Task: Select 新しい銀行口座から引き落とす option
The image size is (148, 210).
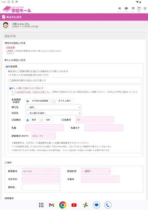Action: 10,88
